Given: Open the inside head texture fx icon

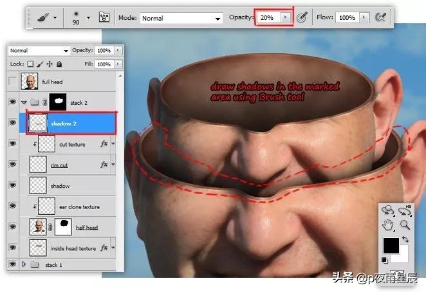Looking at the screenshot, I should [x=104, y=248].
